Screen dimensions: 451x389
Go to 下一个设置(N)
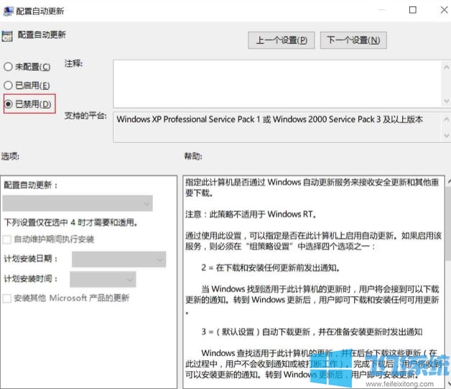pyautogui.click(x=353, y=40)
